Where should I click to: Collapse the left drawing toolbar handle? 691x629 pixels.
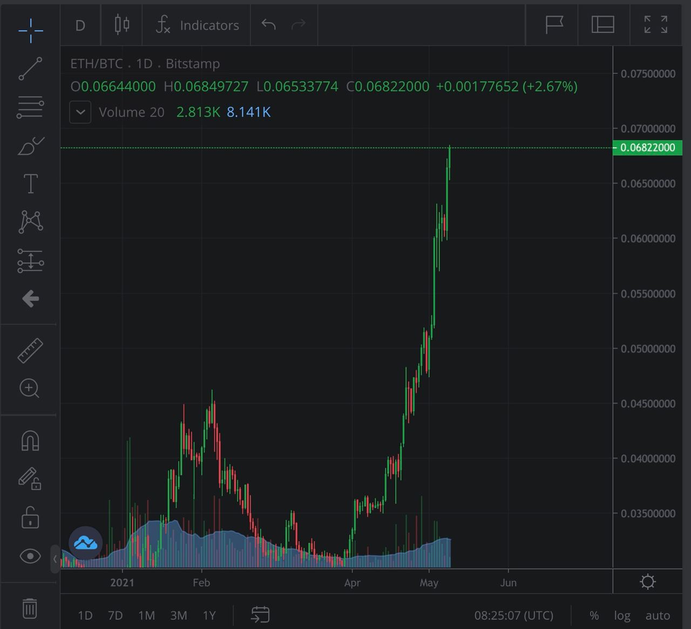(x=55, y=559)
